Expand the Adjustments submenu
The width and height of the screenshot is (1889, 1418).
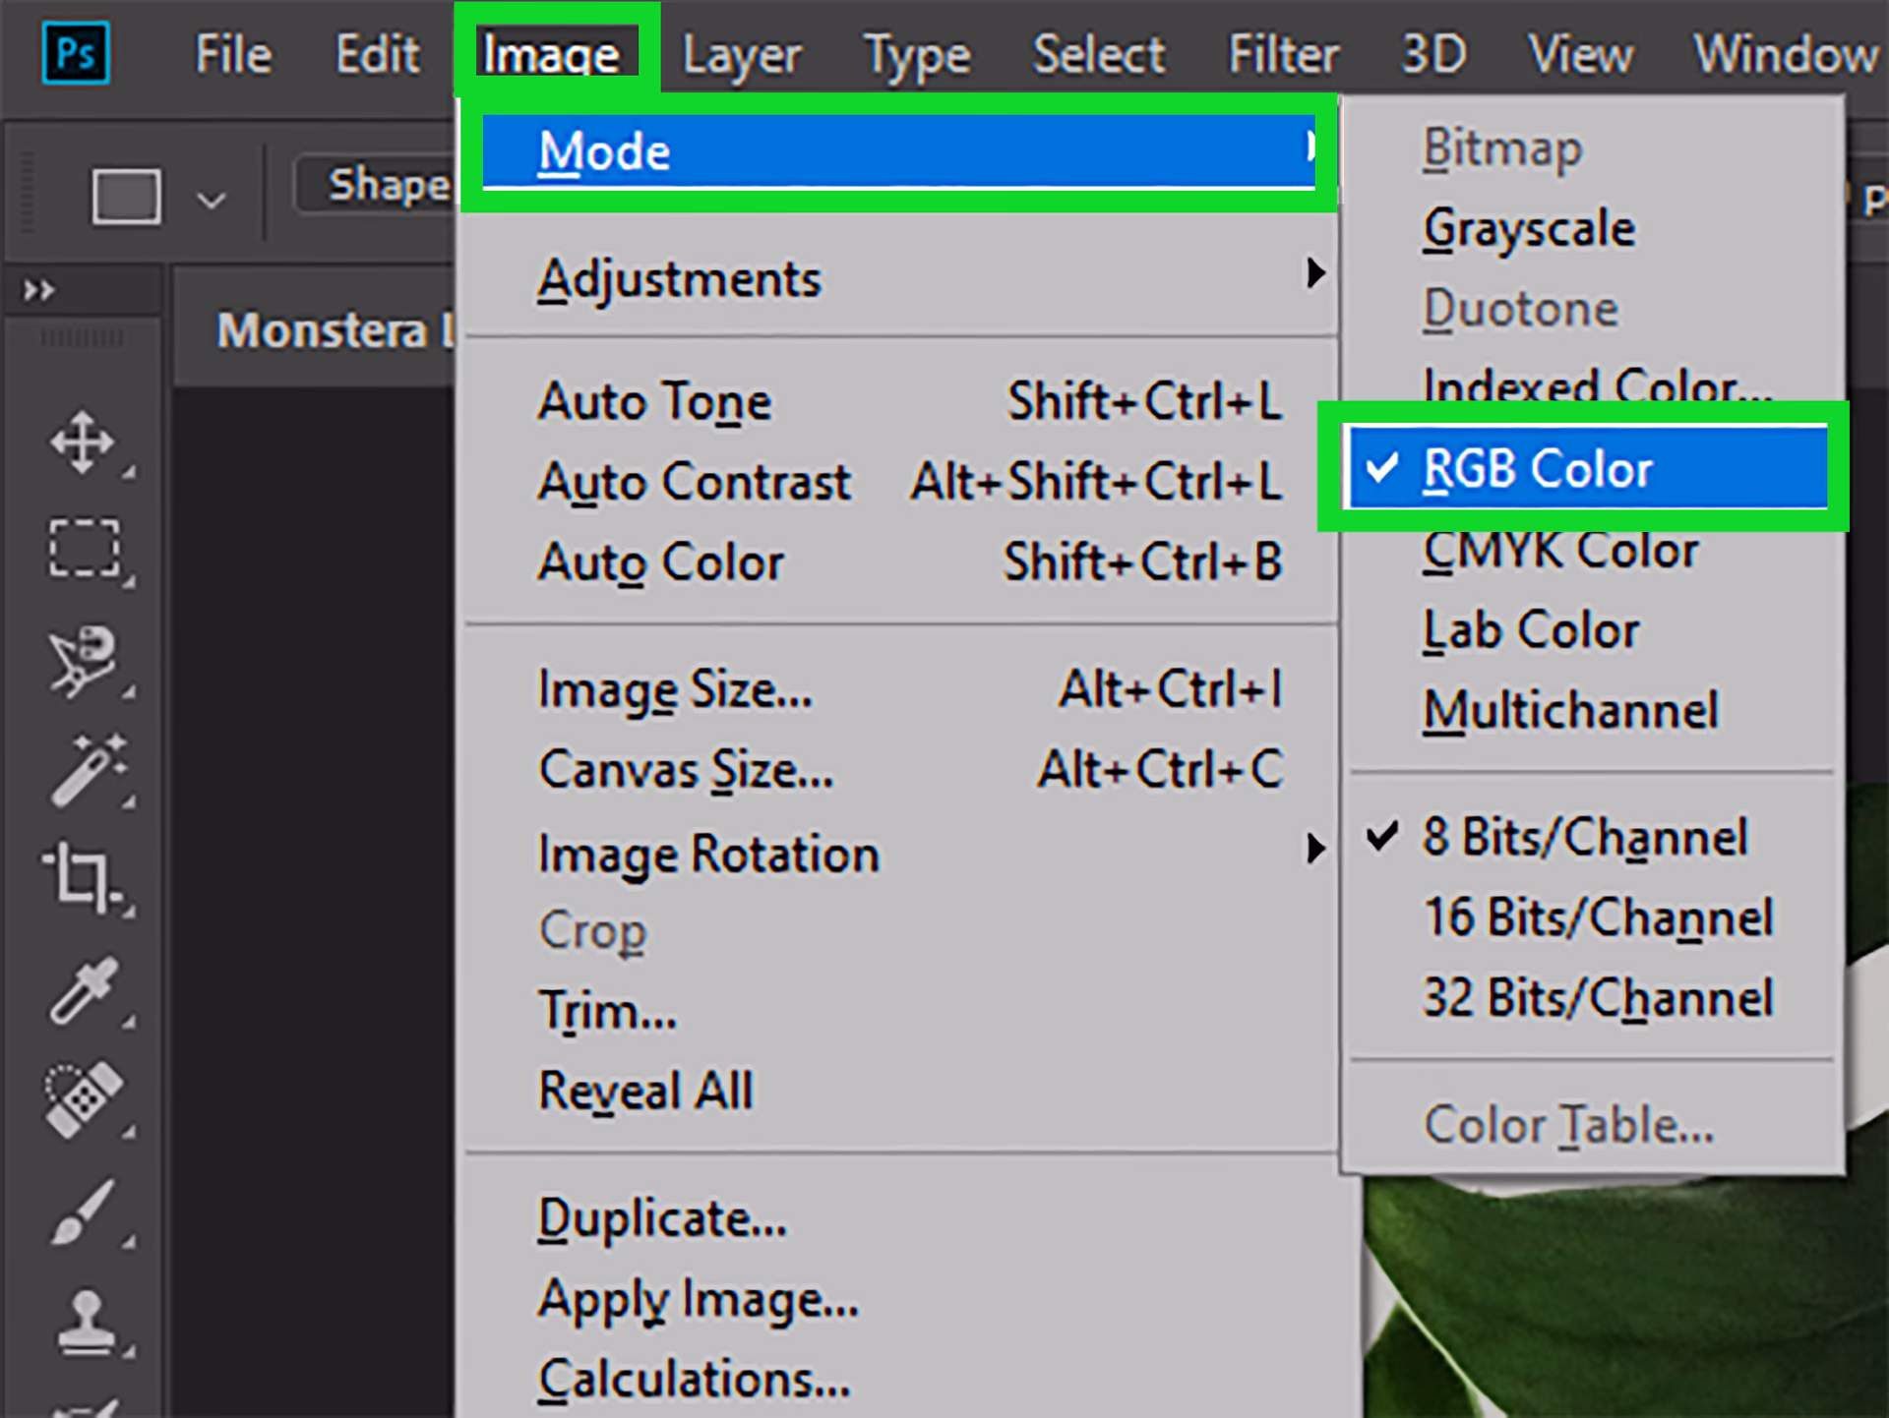(680, 277)
